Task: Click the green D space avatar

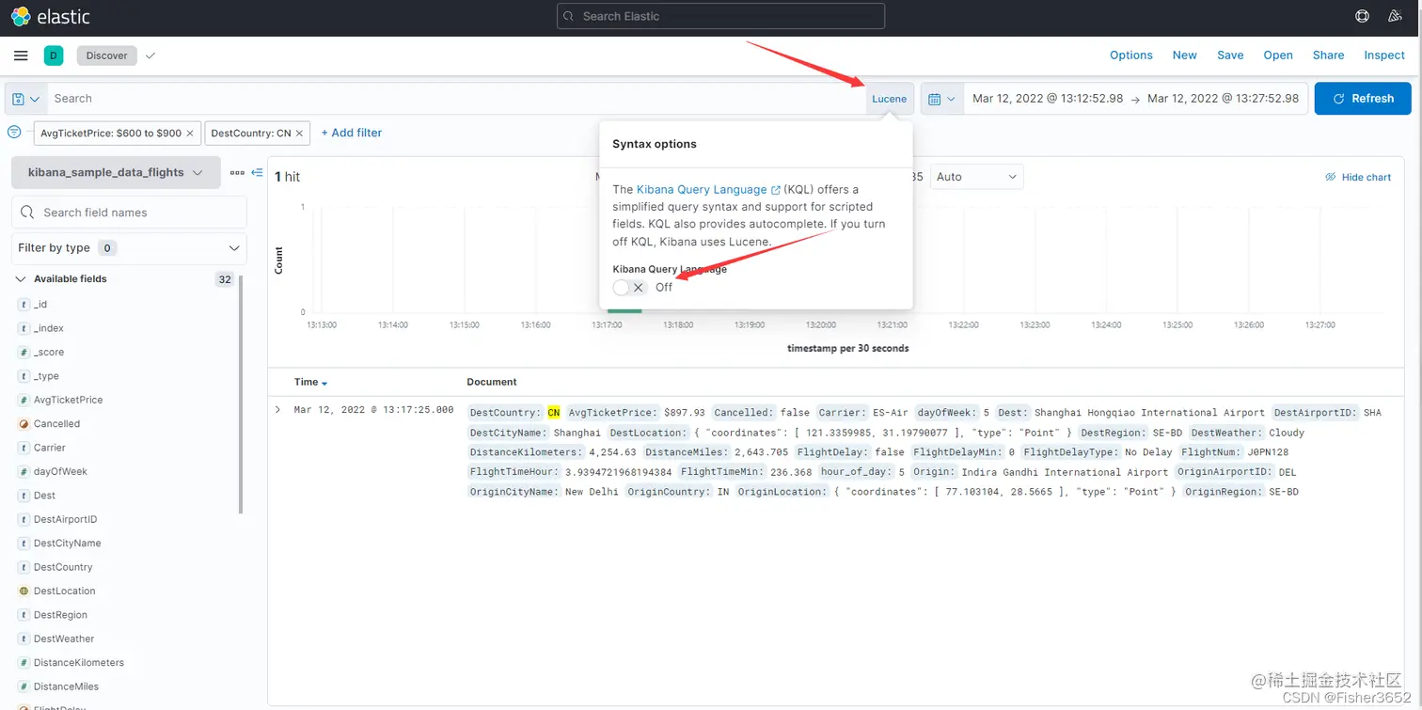Action: [54, 55]
